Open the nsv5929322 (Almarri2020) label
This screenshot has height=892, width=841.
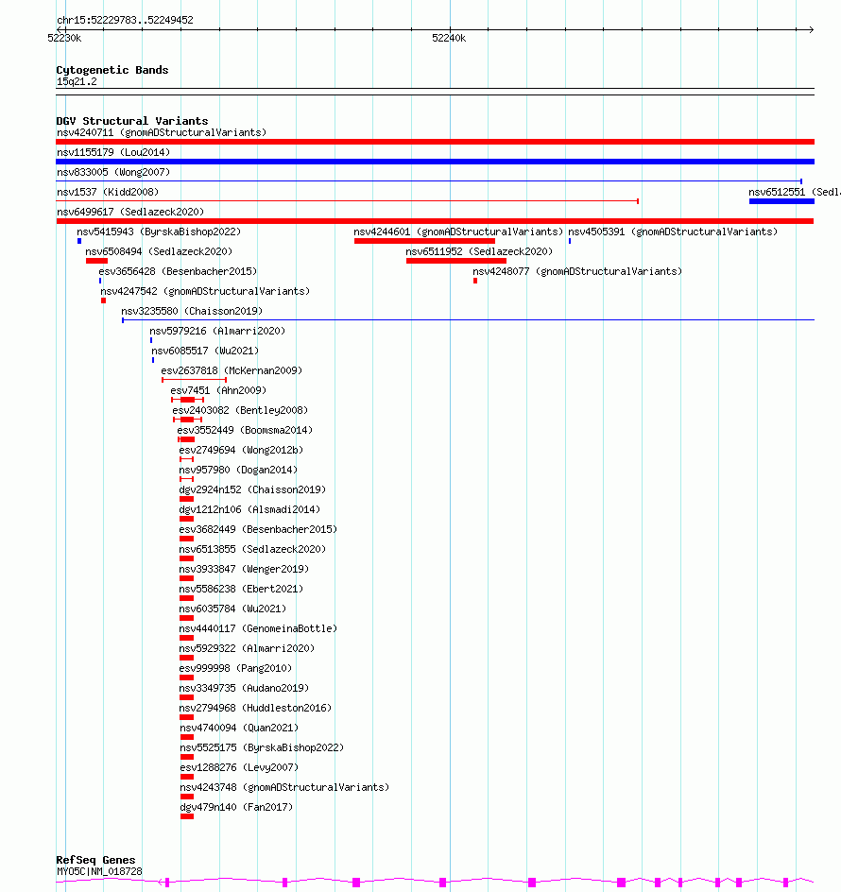[247, 649]
